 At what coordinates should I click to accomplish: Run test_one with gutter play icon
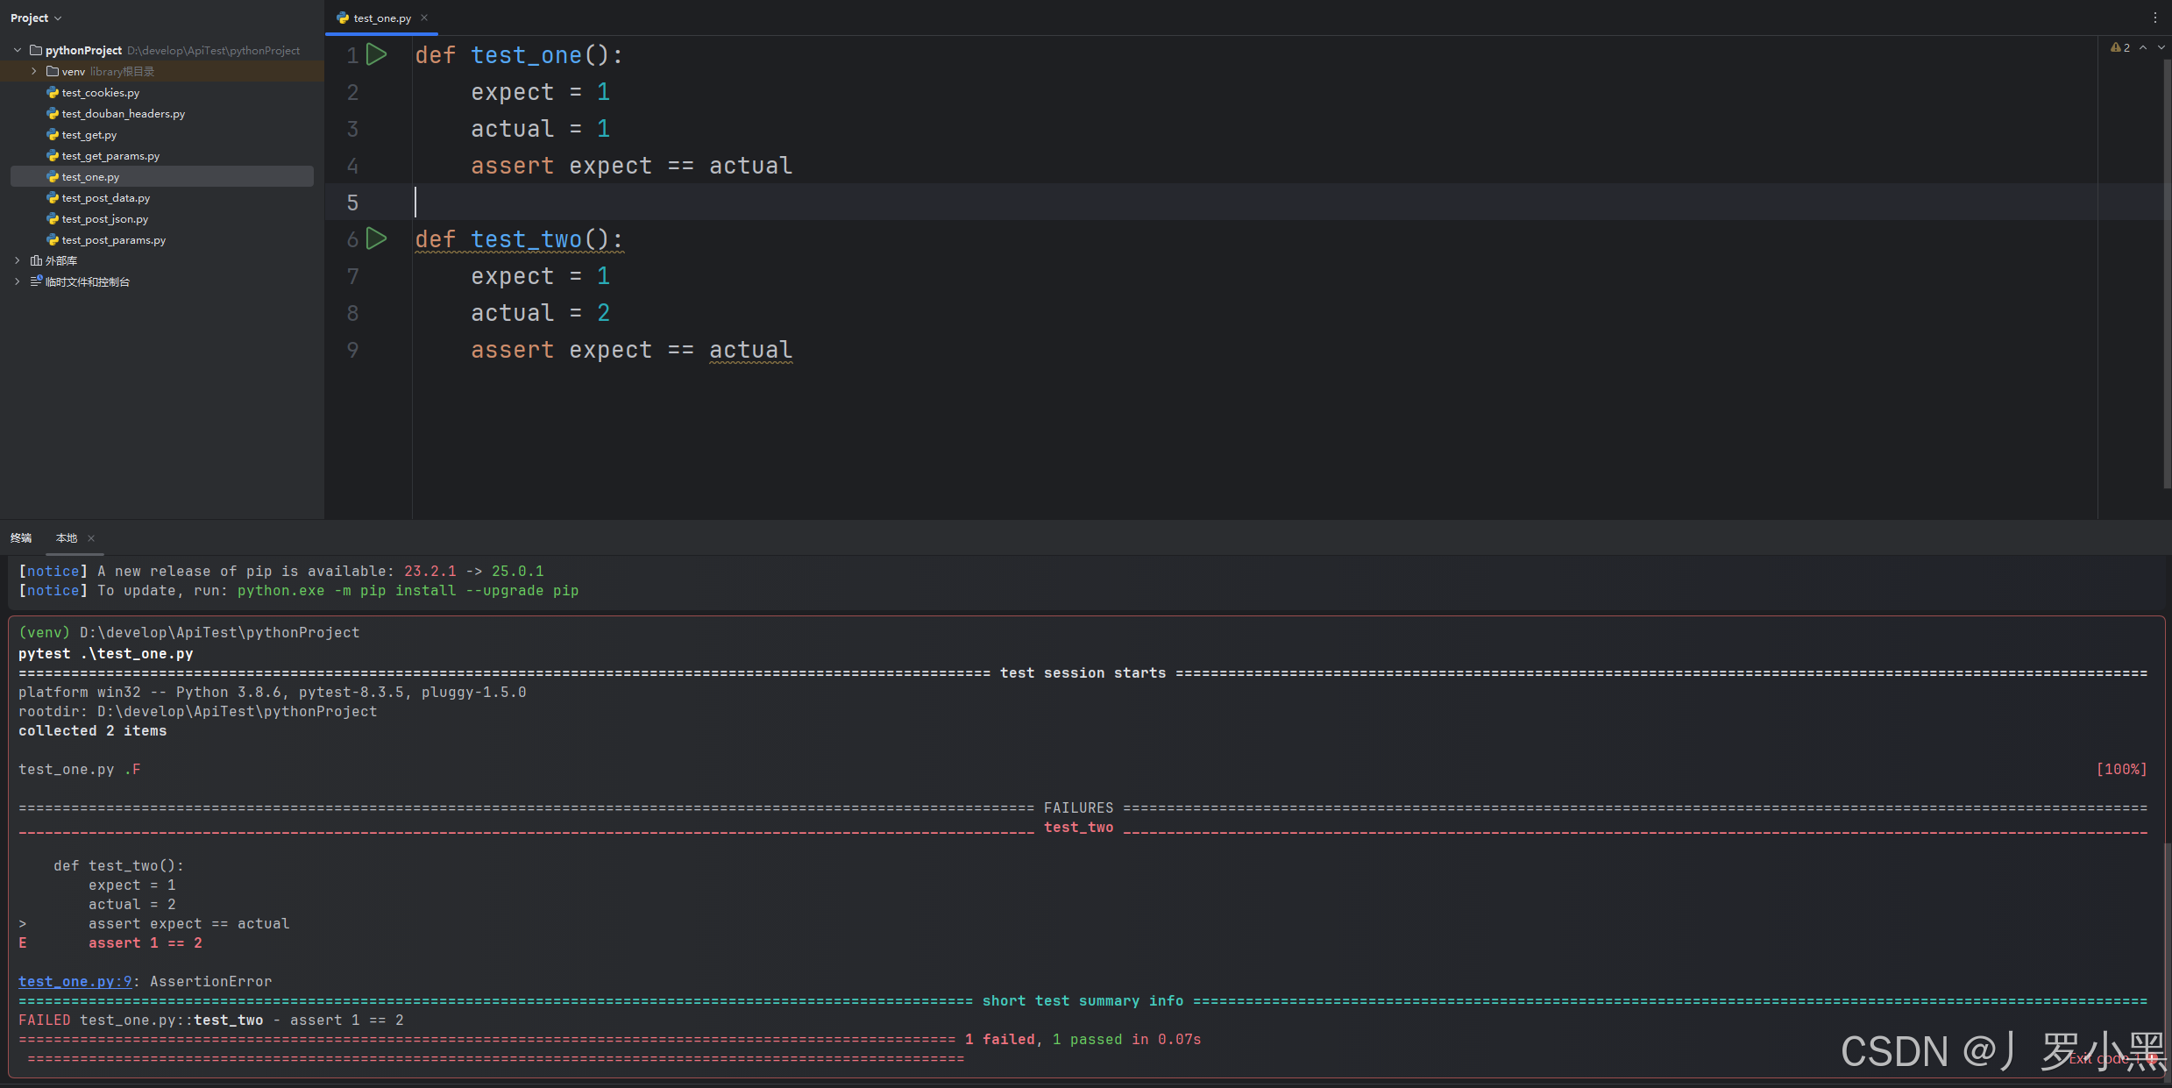point(377,54)
